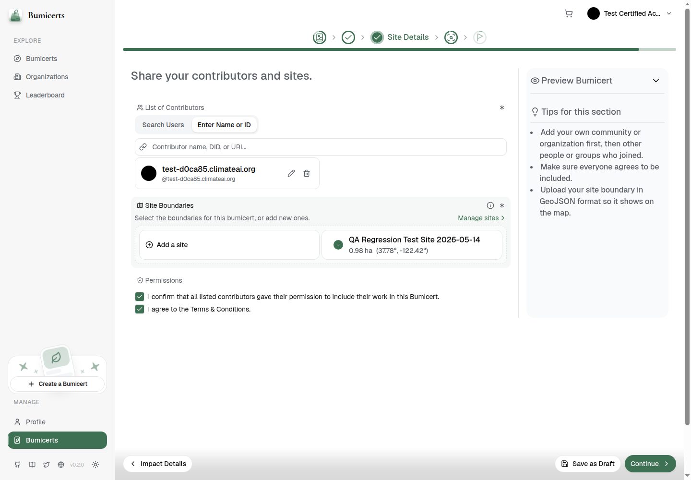This screenshot has height=480, width=691.
Task: Click the lightbulb icon beside Tips
Action: point(535,112)
